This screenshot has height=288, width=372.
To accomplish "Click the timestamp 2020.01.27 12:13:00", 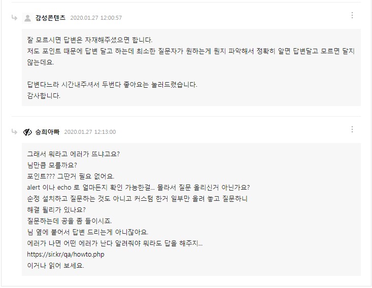I will pos(90,132).
